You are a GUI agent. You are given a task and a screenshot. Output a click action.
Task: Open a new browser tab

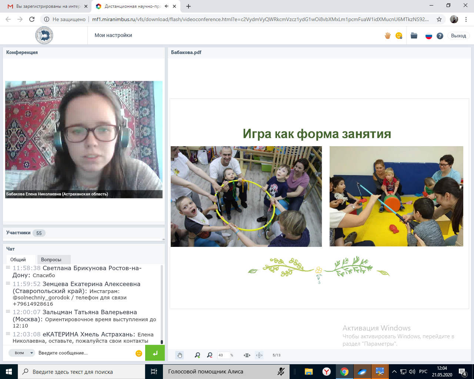point(188,6)
